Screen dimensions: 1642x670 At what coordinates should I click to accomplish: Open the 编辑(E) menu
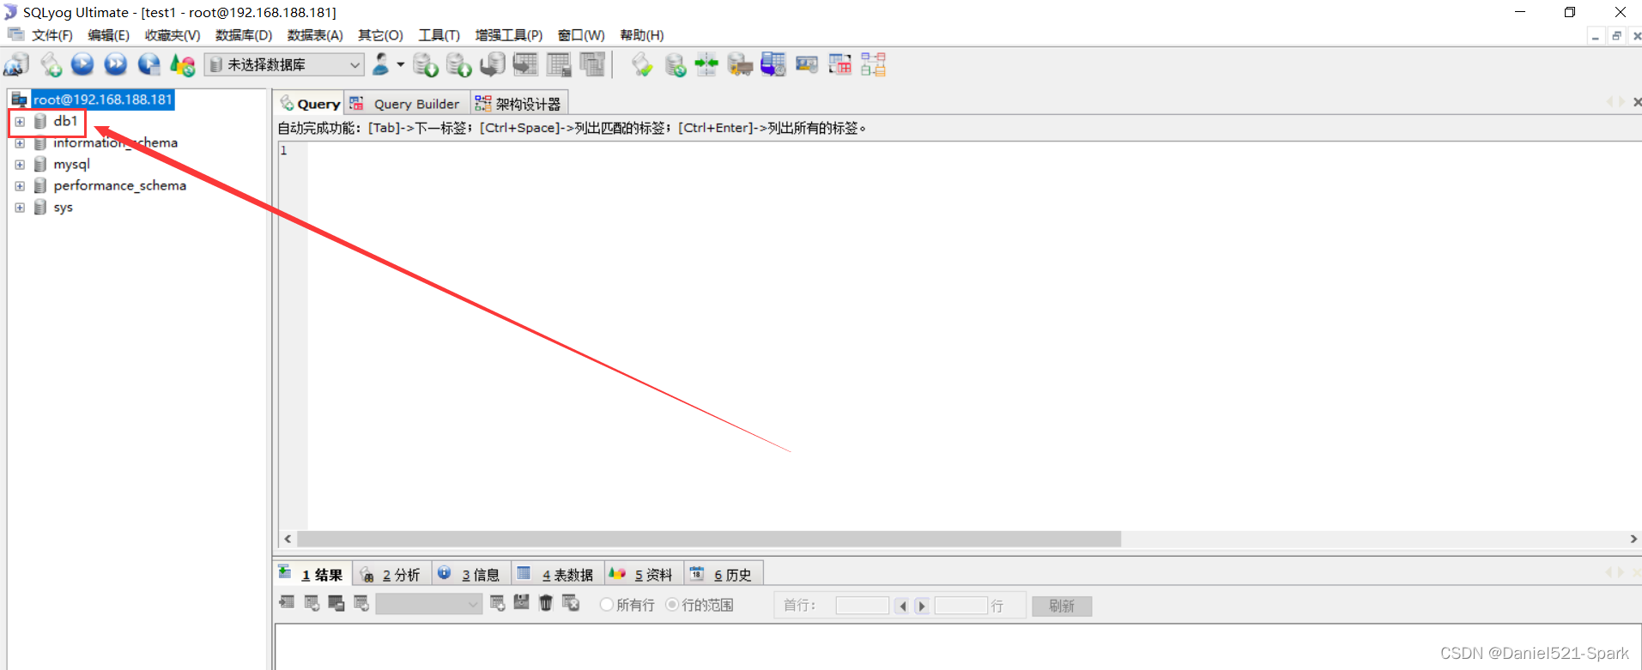[x=108, y=35]
